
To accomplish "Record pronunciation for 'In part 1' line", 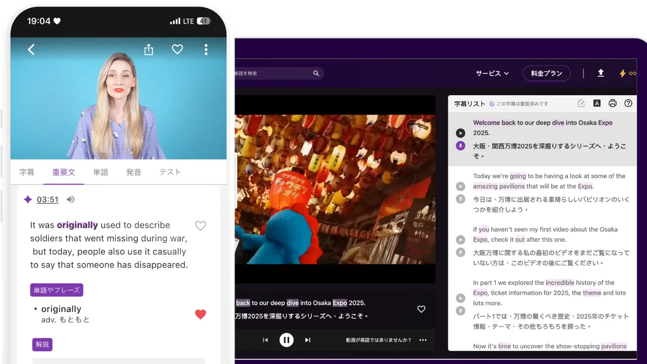I will click(x=460, y=310).
